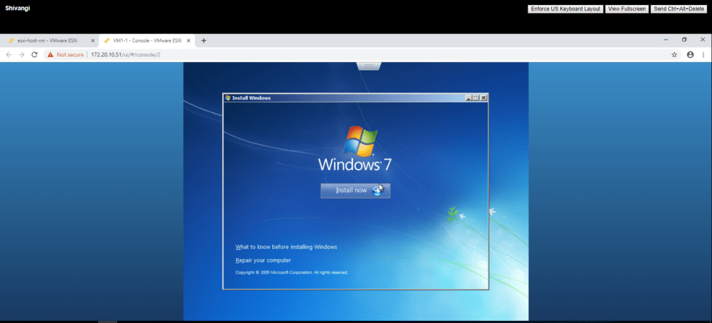The width and height of the screenshot is (712, 323).
Task: Click the Install now button
Action: pos(355,190)
